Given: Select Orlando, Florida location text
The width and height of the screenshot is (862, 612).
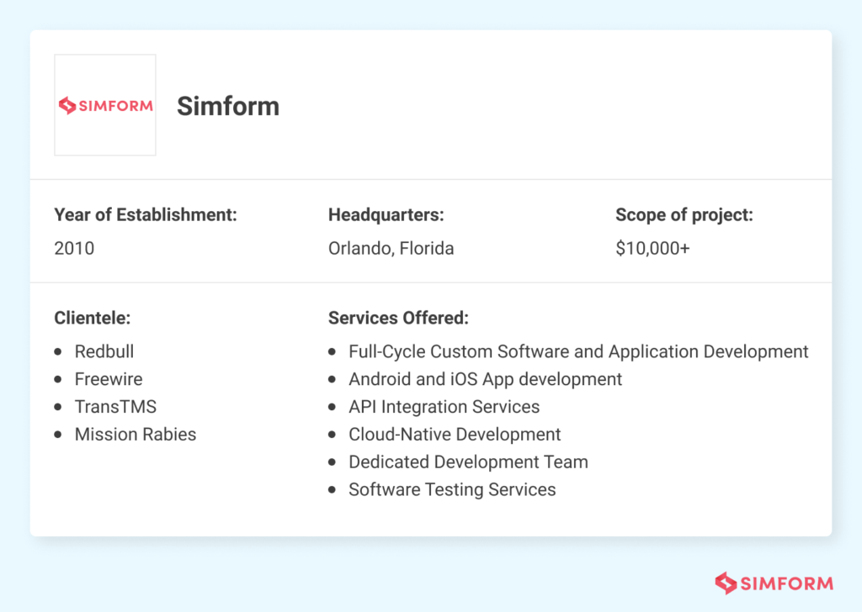Looking at the screenshot, I should coord(391,248).
